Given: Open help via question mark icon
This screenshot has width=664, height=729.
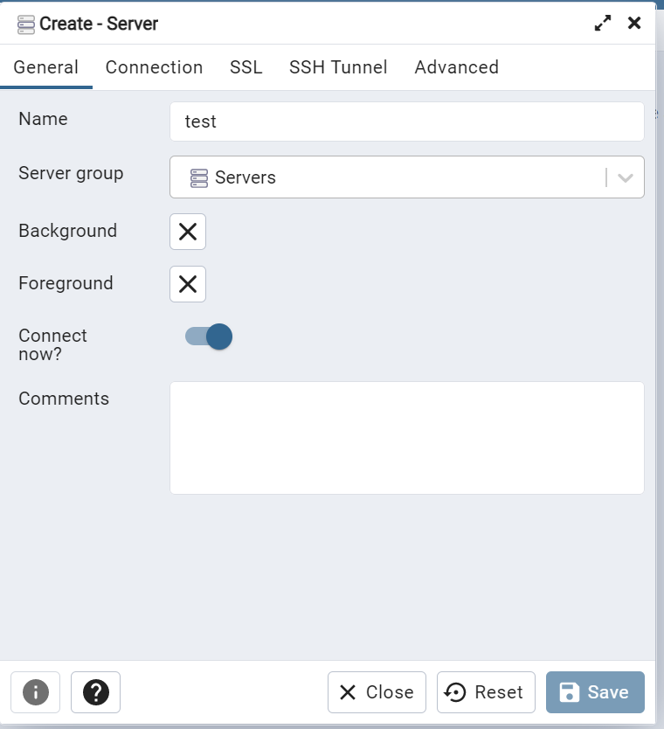Looking at the screenshot, I should (95, 692).
